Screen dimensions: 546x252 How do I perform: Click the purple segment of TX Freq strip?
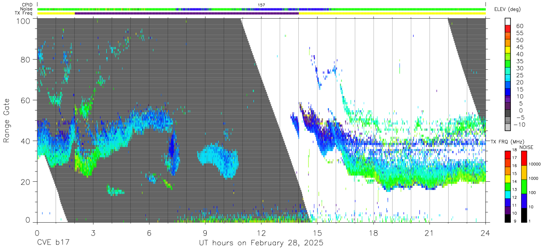click(x=187, y=13)
